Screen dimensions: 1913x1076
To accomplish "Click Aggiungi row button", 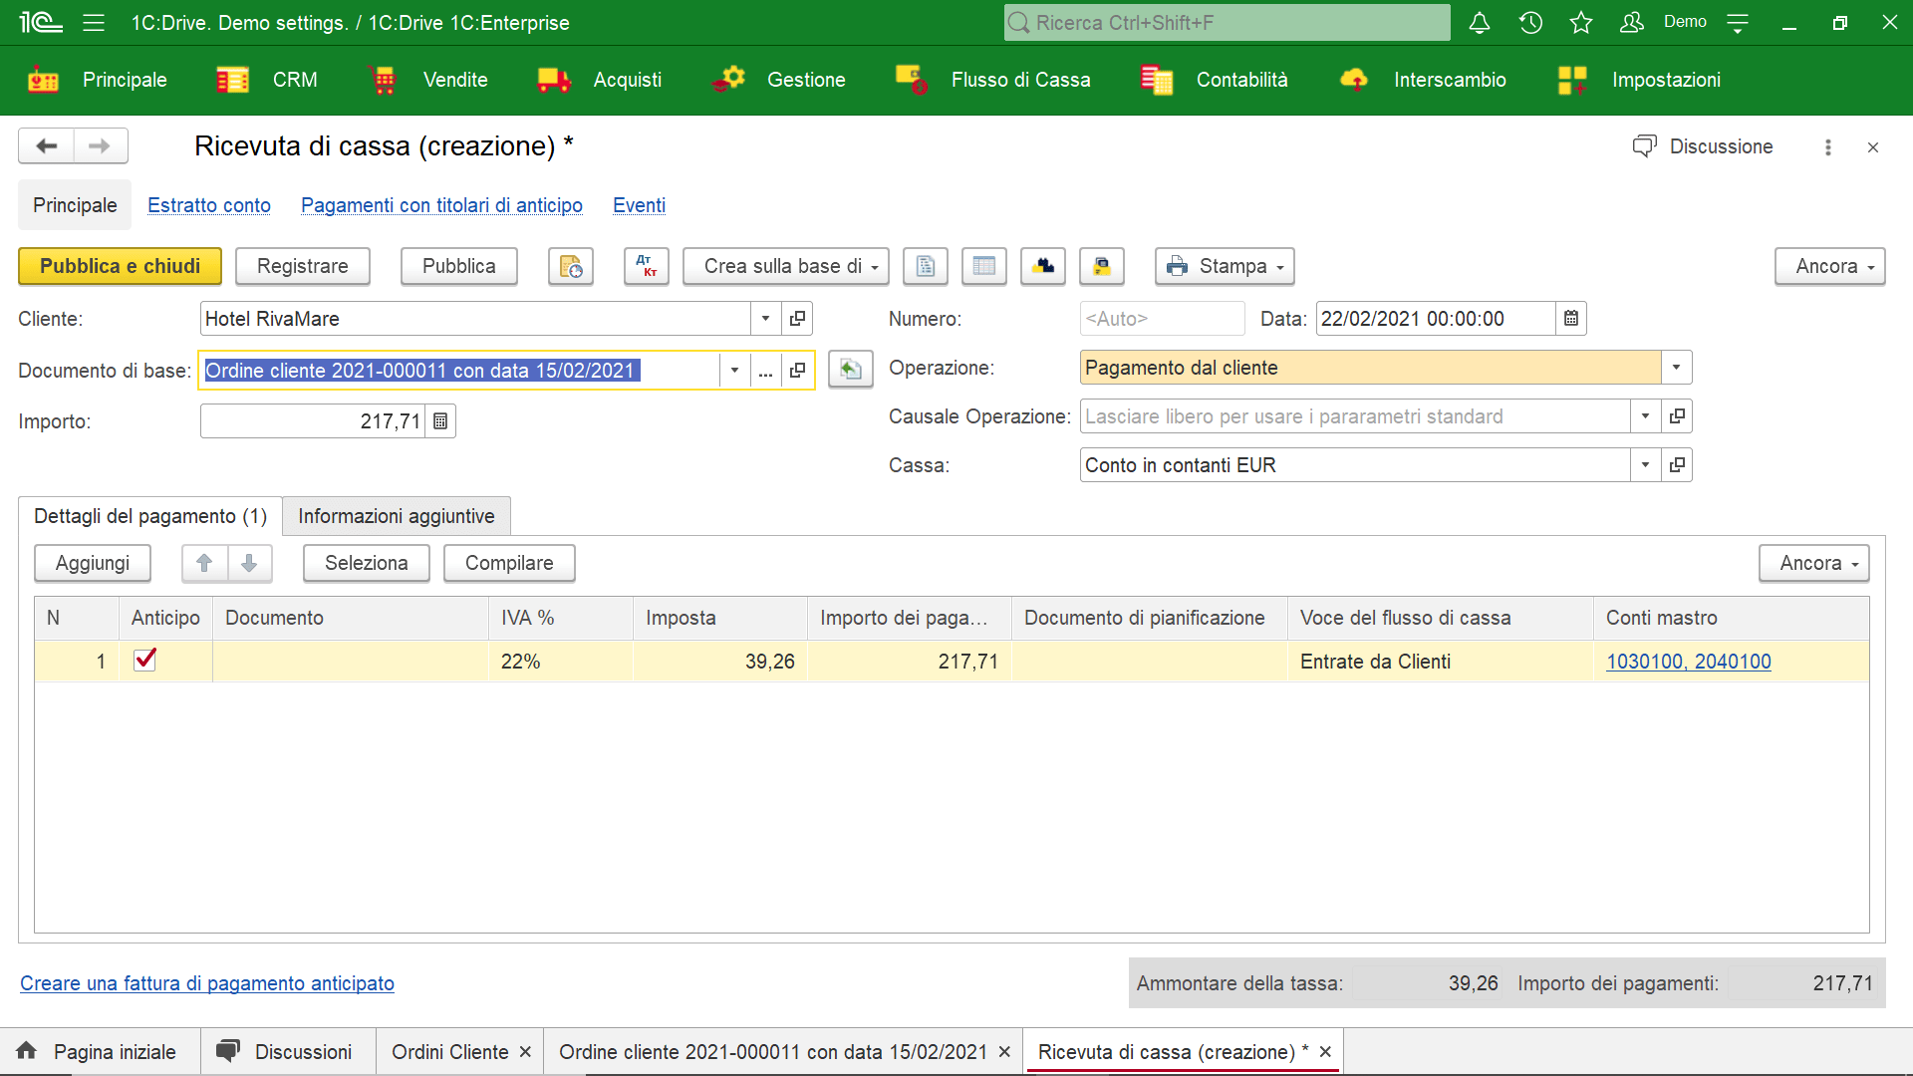I will (93, 563).
